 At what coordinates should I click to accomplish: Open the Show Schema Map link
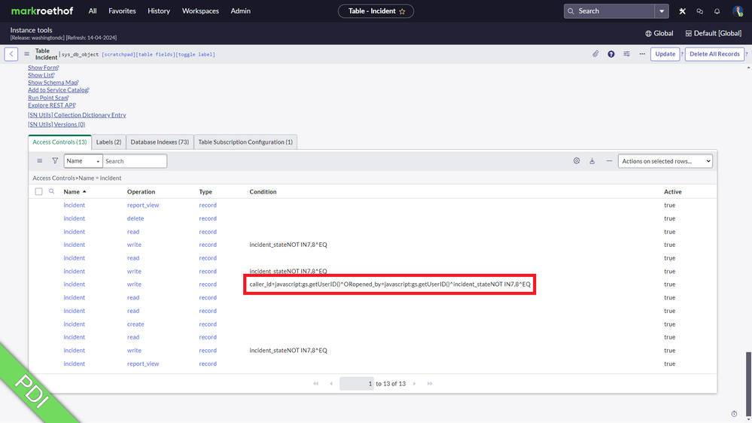(x=52, y=83)
